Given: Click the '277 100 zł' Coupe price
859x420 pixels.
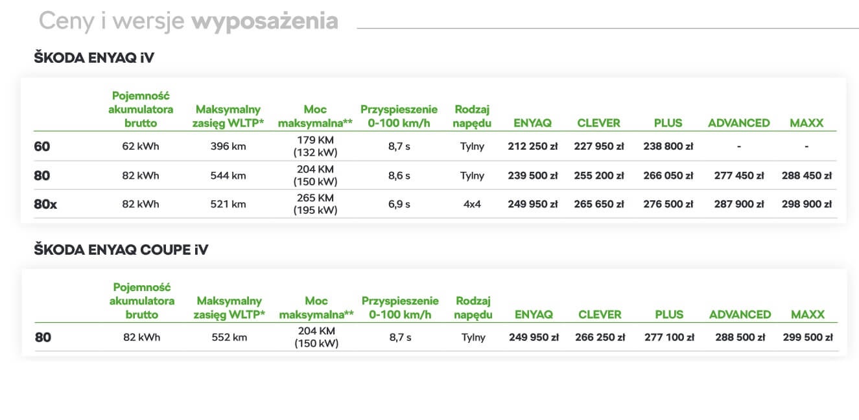Looking at the screenshot, I should pyautogui.click(x=670, y=337).
